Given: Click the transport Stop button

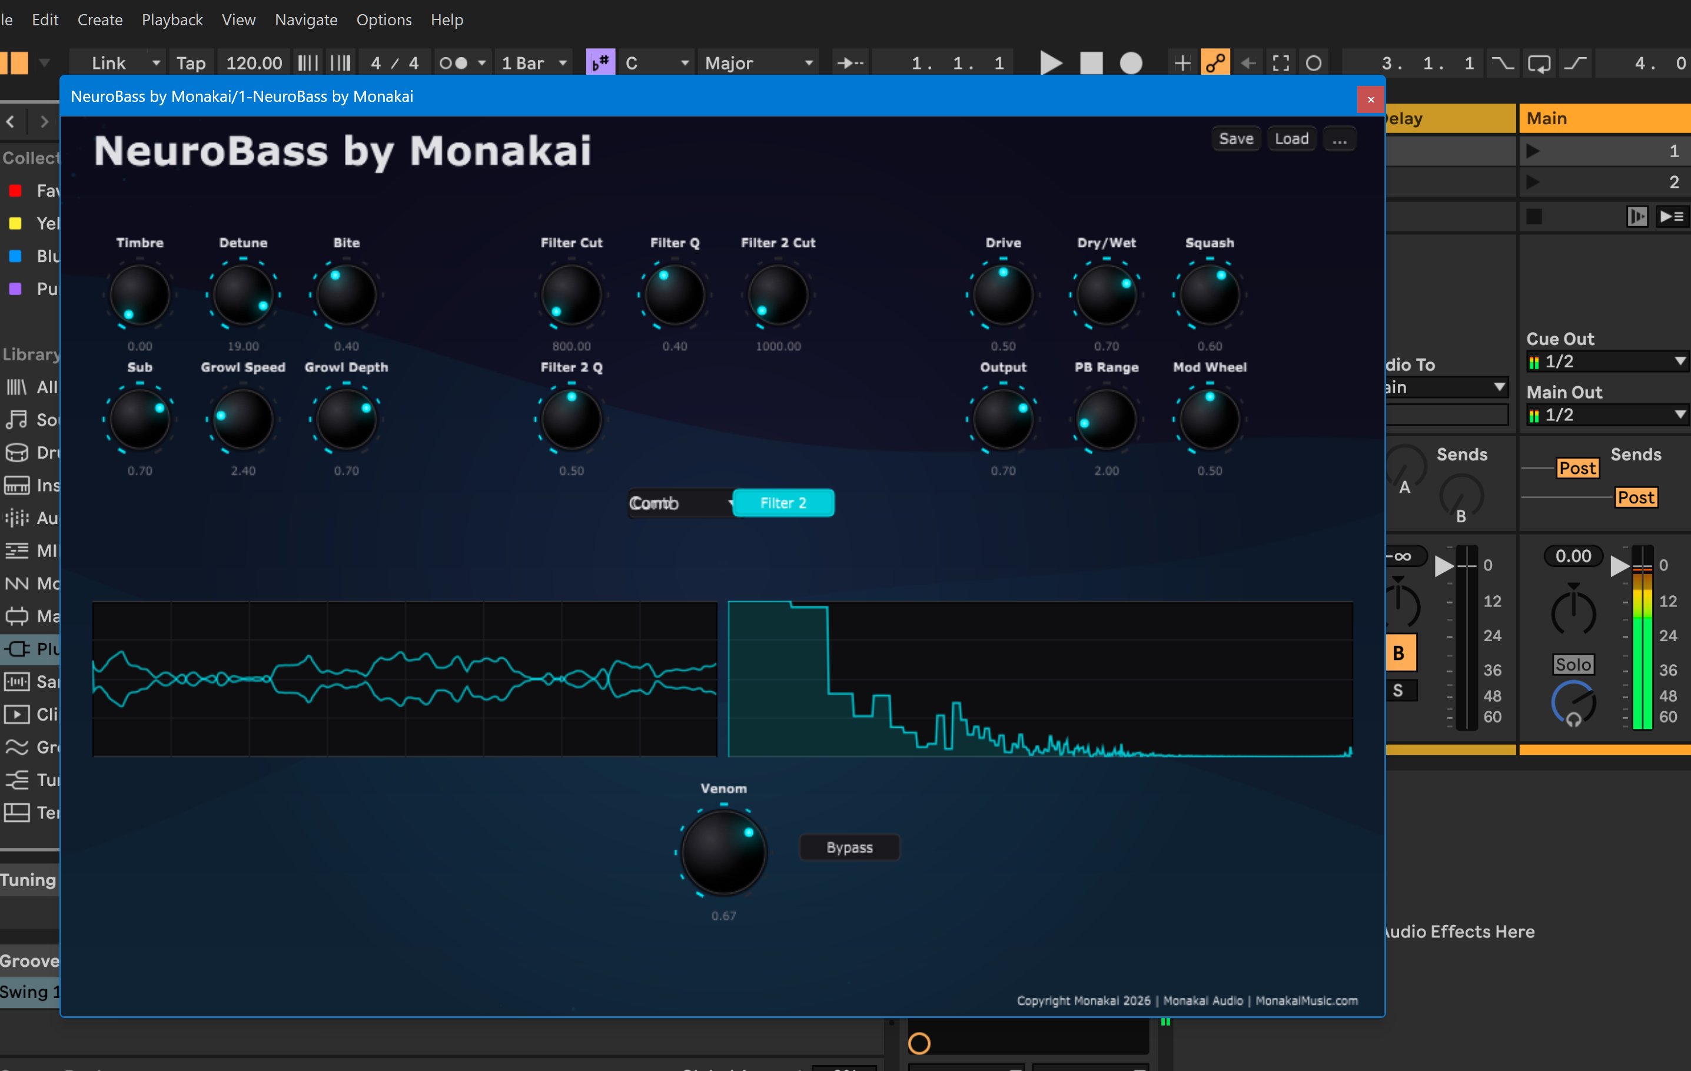Looking at the screenshot, I should tap(1091, 63).
